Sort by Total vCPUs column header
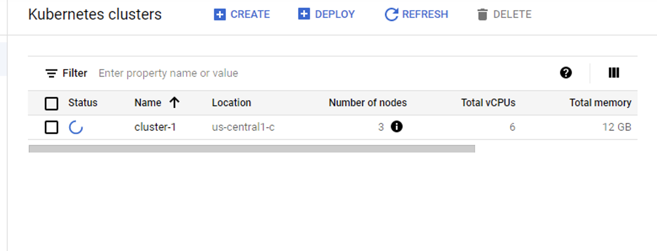Image resolution: width=657 pixels, height=251 pixels. [x=488, y=103]
